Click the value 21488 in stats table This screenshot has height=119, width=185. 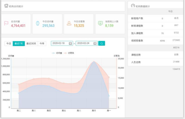[x=176, y=62]
